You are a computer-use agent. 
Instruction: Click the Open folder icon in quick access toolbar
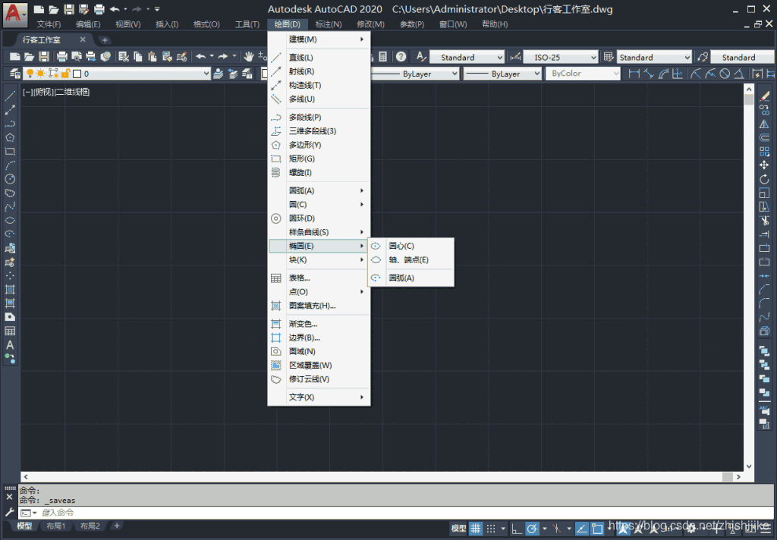tap(54, 9)
